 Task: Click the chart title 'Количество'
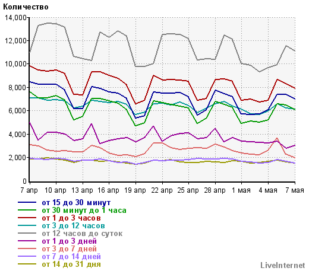26,7
